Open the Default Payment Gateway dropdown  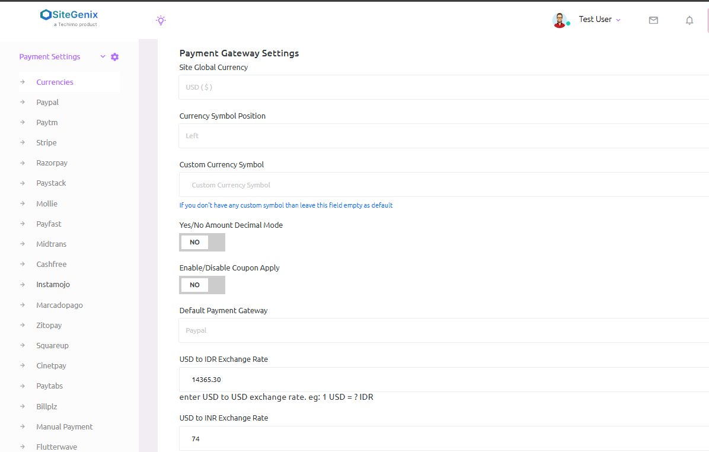(x=443, y=330)
